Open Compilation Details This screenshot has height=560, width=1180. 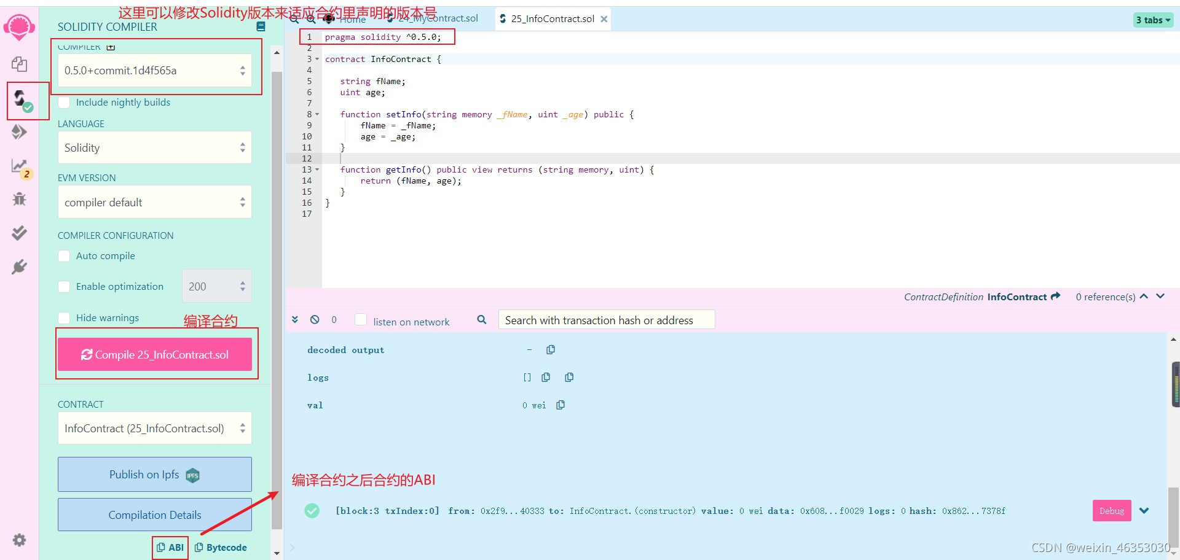click(155, 515)
